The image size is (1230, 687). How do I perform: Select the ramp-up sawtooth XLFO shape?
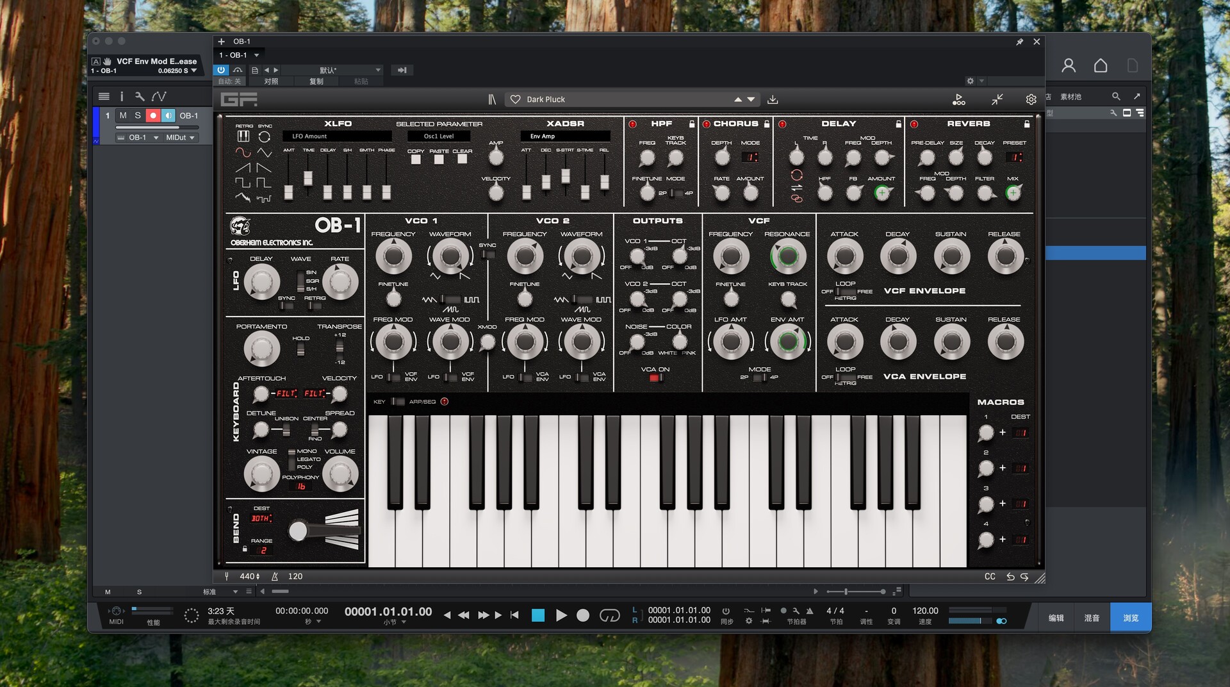click(243, 168)
